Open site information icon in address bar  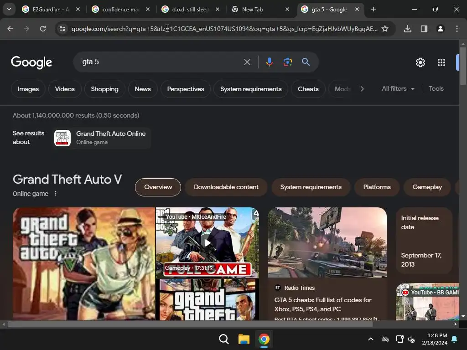(x=62, y=29)
